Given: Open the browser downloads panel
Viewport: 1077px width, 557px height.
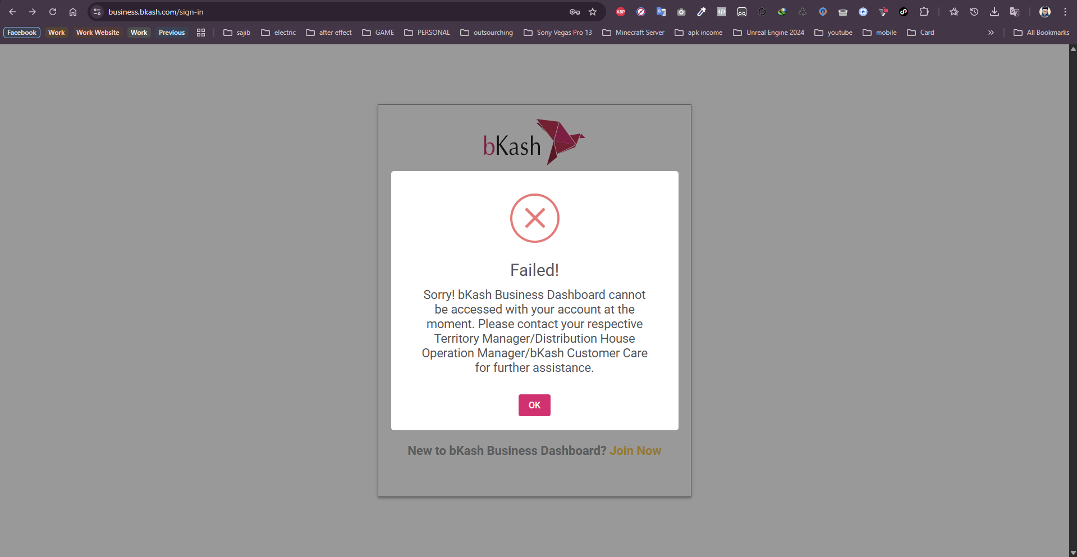Looking at the screenshot, I should coord(994,12).
